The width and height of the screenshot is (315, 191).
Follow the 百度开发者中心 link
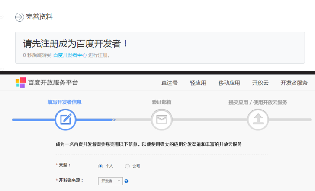point(70,55)
